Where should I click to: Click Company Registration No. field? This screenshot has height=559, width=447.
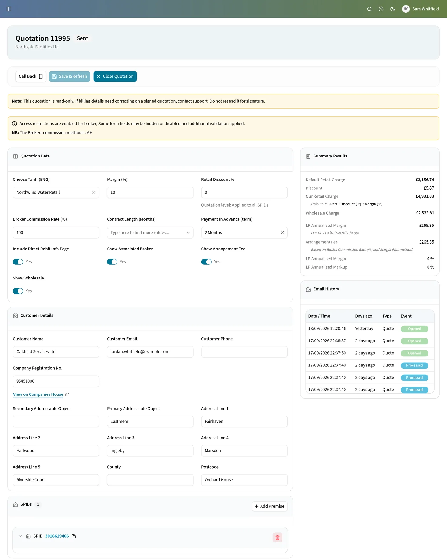[x=56, y=381]
